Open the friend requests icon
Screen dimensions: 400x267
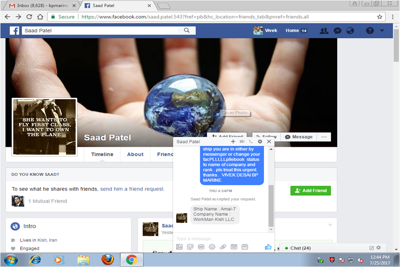324,31
